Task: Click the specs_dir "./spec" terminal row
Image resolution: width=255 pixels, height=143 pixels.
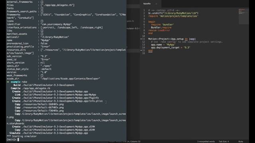Action: pos(29,66)
